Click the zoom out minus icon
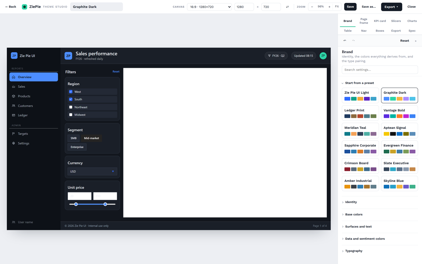The width and height of the screenshot is (422, 264). [312, 7]
